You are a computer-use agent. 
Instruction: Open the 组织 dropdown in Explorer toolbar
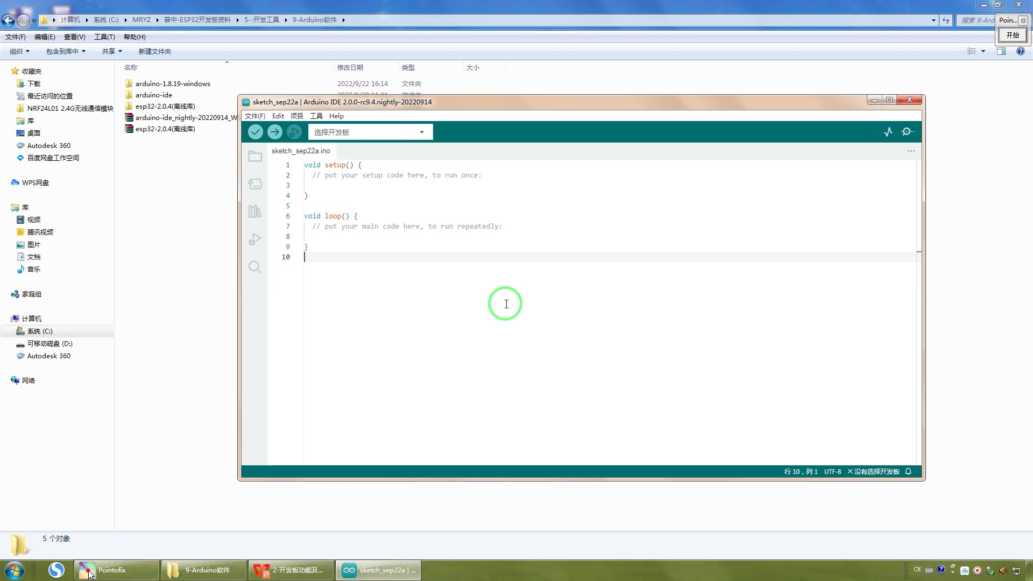tap(19, 52)
